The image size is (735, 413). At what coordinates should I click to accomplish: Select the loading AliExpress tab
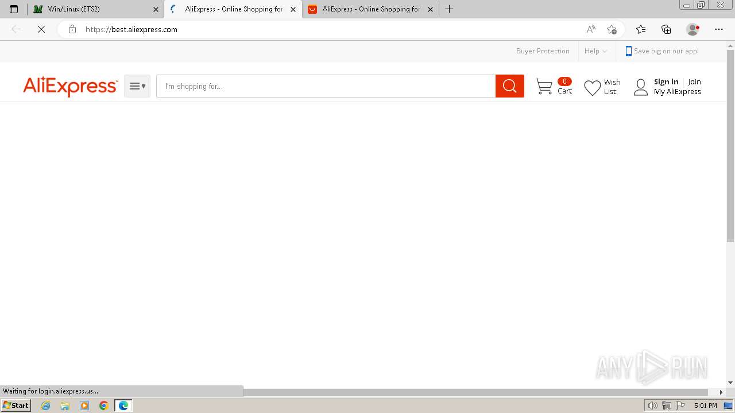[233, 9]
